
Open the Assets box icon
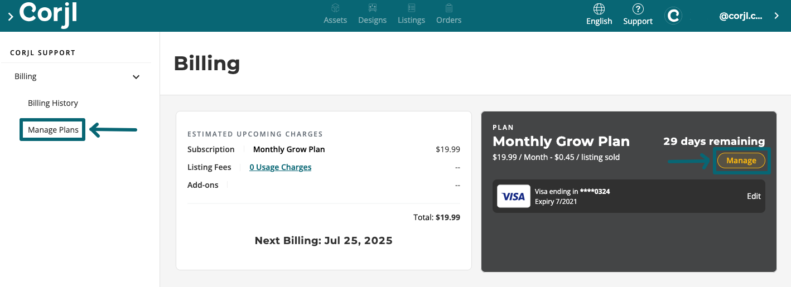pyautogui.click(x=335, y=8)
